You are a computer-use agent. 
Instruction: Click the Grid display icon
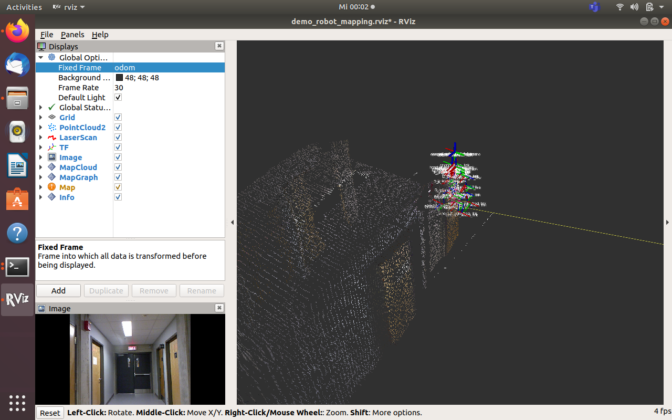click(51, 118)
